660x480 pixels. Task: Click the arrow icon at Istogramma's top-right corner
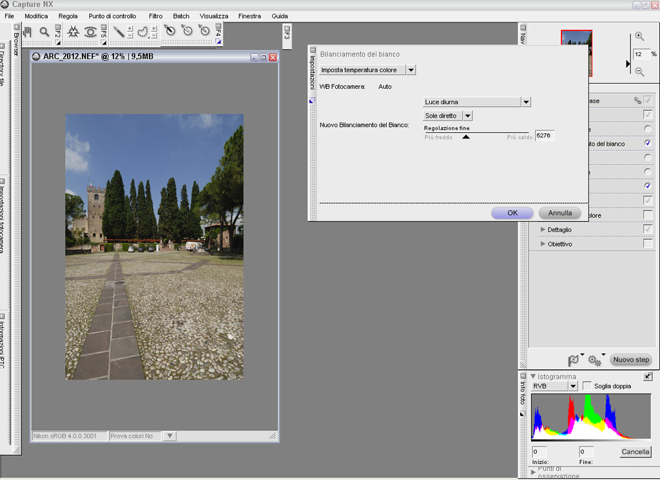click(x=648, y=376)
